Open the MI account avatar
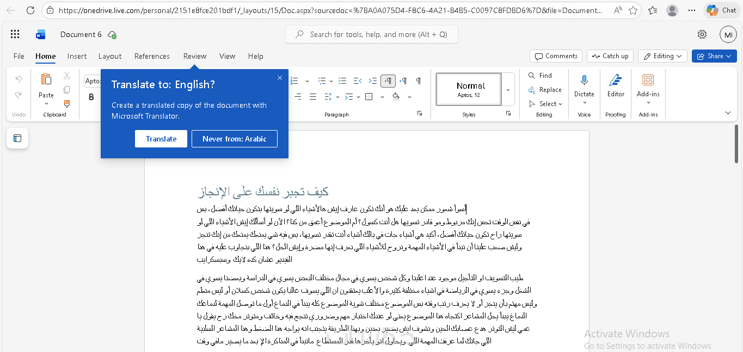Image resolution: width=743 pixels, height=352 pixels. click(728, 34)
